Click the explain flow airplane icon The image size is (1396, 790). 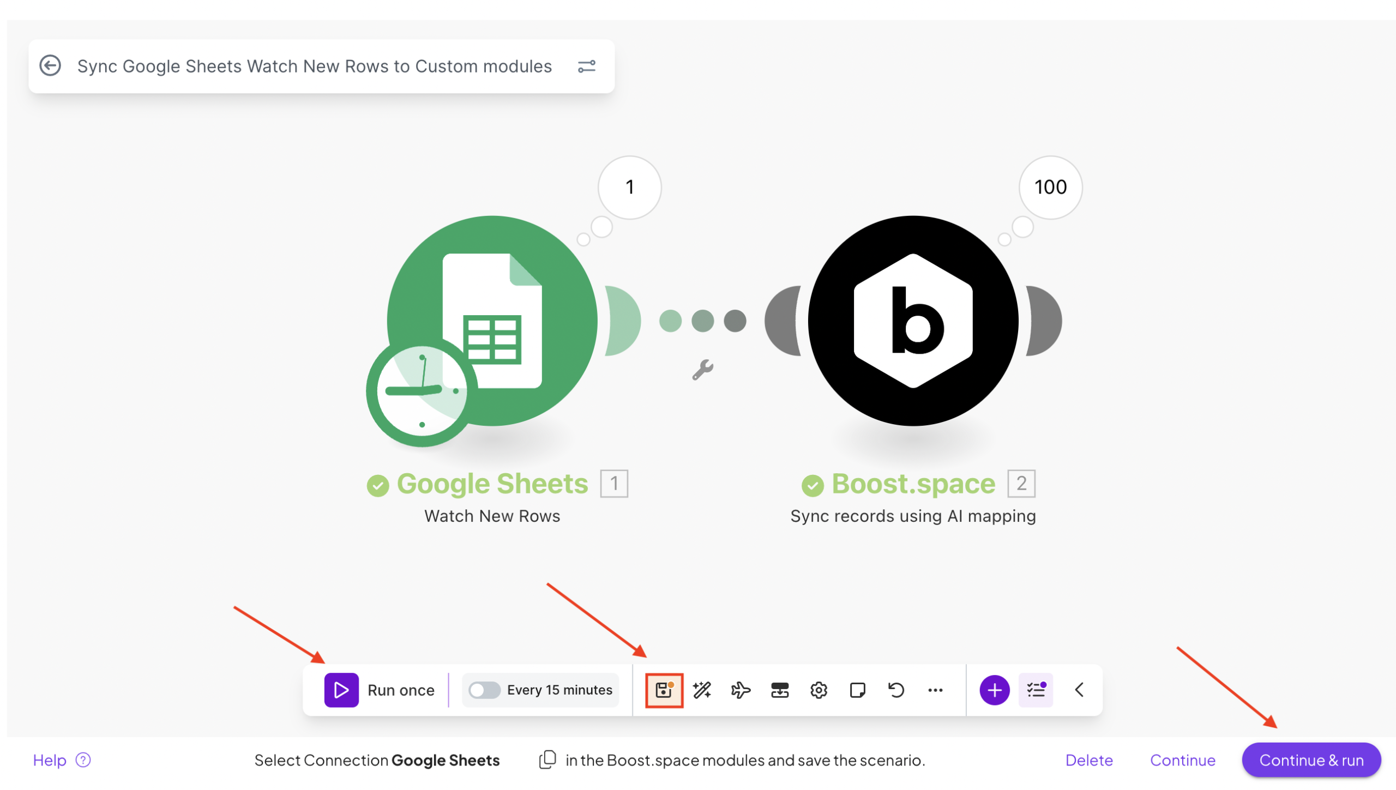[x=741, y=690]
